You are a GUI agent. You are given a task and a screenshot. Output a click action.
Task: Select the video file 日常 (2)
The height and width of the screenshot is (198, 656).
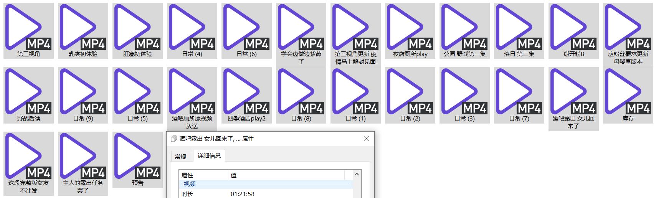(x=410, y=95)
